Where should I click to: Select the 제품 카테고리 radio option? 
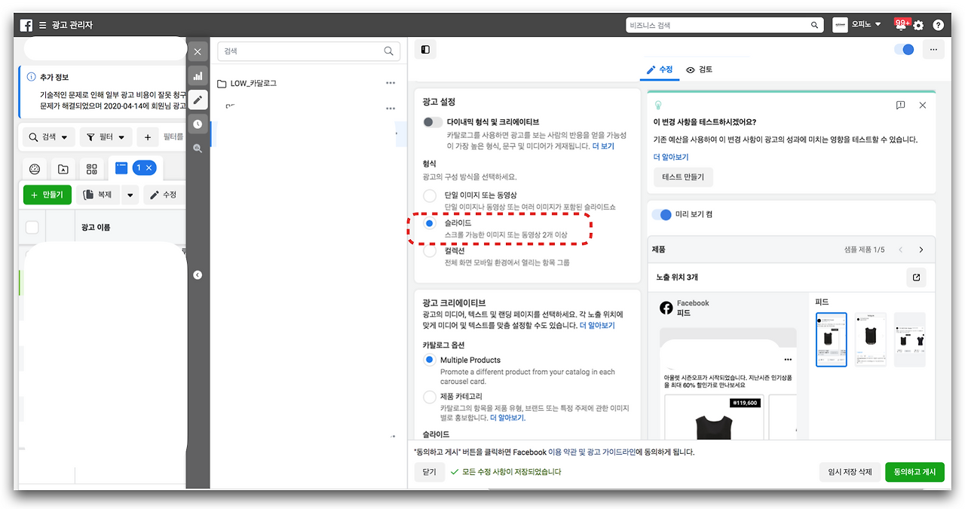[x=430, y=396]
